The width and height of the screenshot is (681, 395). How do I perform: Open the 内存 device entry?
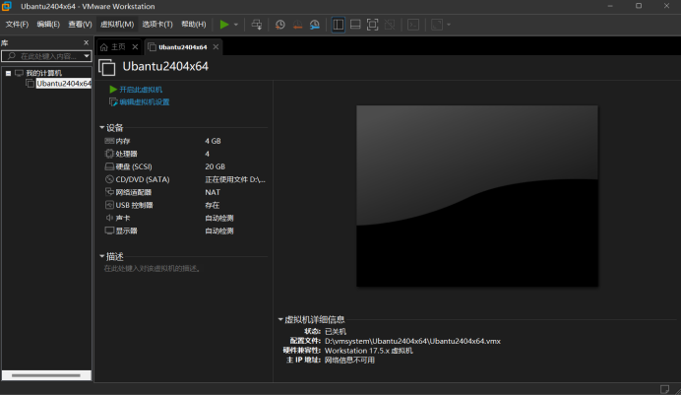coord(123,141)
